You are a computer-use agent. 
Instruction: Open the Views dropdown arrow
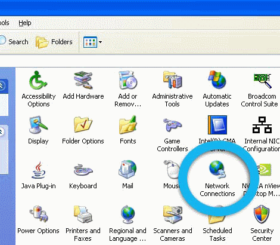[x=100, y=42]
